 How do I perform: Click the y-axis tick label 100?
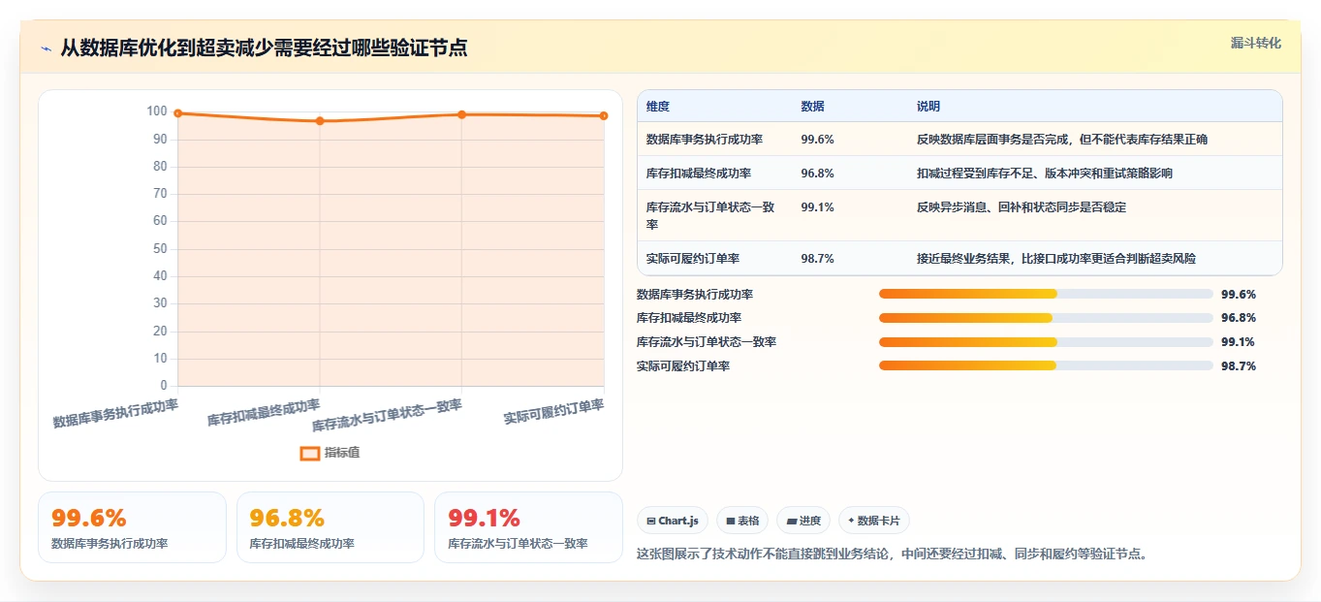pos(157,111)
